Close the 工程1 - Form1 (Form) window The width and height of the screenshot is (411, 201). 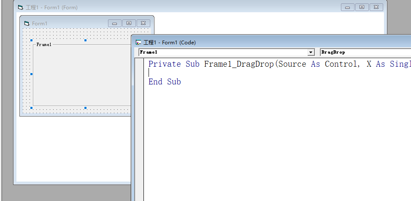[376, 7]
